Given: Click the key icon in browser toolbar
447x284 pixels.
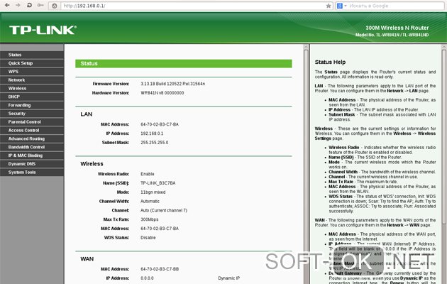Looking at the screenshot, I should (x=40, y=5).
